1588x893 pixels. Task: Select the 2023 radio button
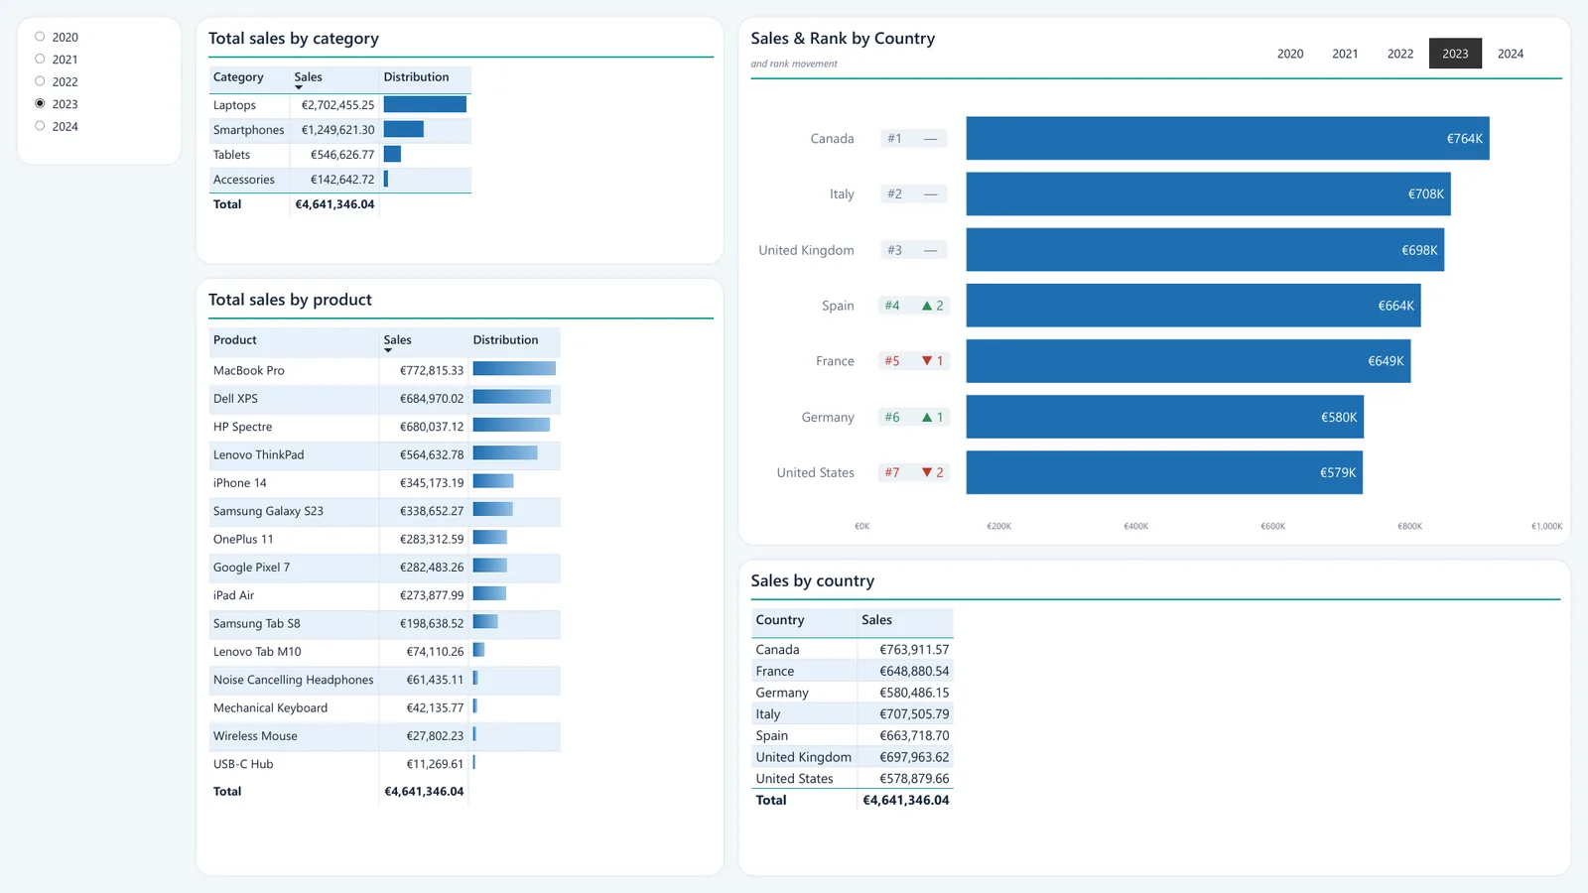(40, 103)
